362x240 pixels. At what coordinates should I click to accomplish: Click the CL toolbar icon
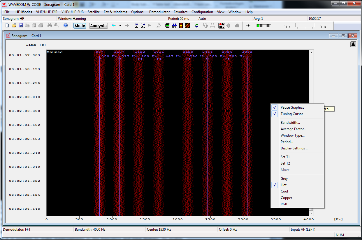click(136, 26)
